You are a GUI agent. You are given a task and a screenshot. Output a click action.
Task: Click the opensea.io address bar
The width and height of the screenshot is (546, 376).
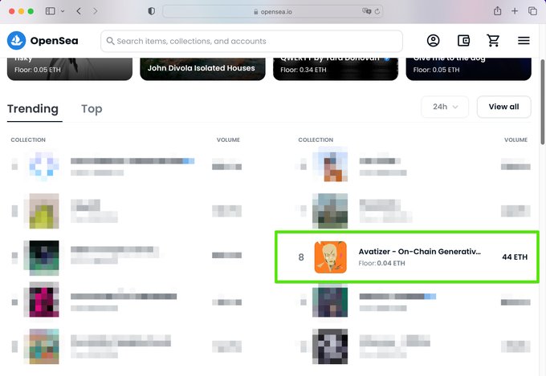pyautogui.click(x=273, y=11)
